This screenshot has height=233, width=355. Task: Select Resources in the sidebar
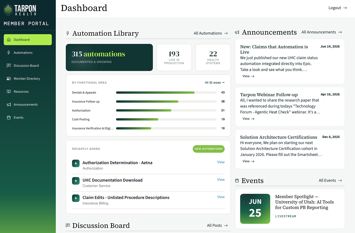click(x=28, y=92)
